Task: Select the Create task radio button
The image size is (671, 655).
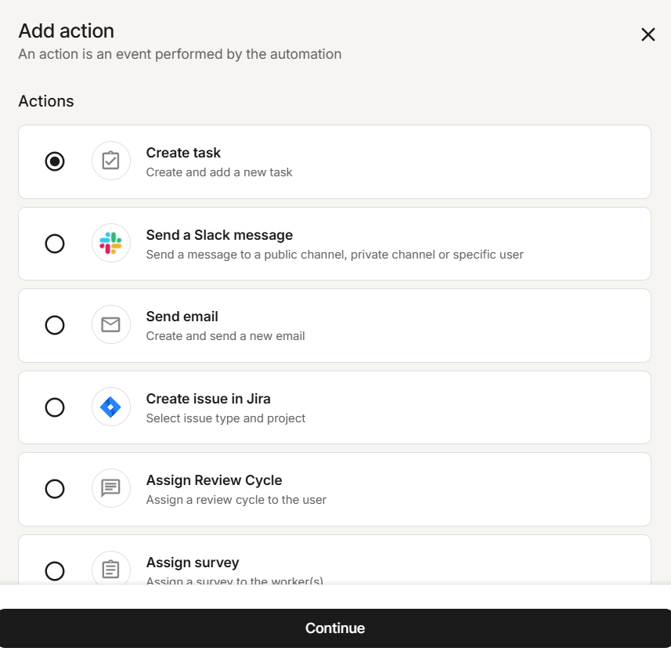Action: point(54,161)
